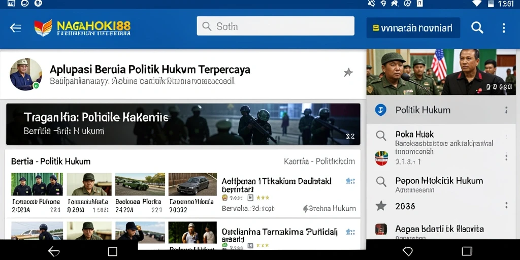
Task: Tap the Wi-Fi indicator in the status bar
Action: click(x=476, y=4)
